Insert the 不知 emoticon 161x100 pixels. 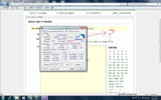click(114, 59)
